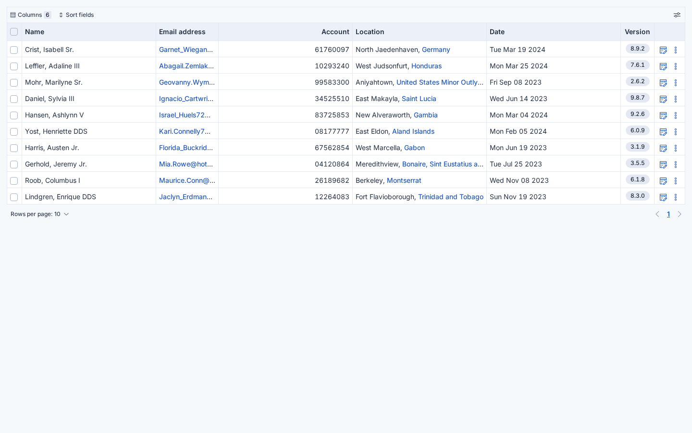Open the Honduras country link
The width and height of the screenshot is (692, 433).
pyautogui.click(x=426, y=66)
